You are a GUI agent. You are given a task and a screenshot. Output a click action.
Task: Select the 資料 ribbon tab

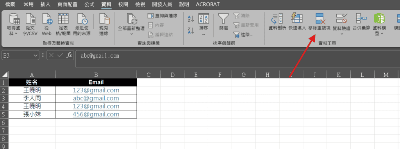(x=106, y=4)
